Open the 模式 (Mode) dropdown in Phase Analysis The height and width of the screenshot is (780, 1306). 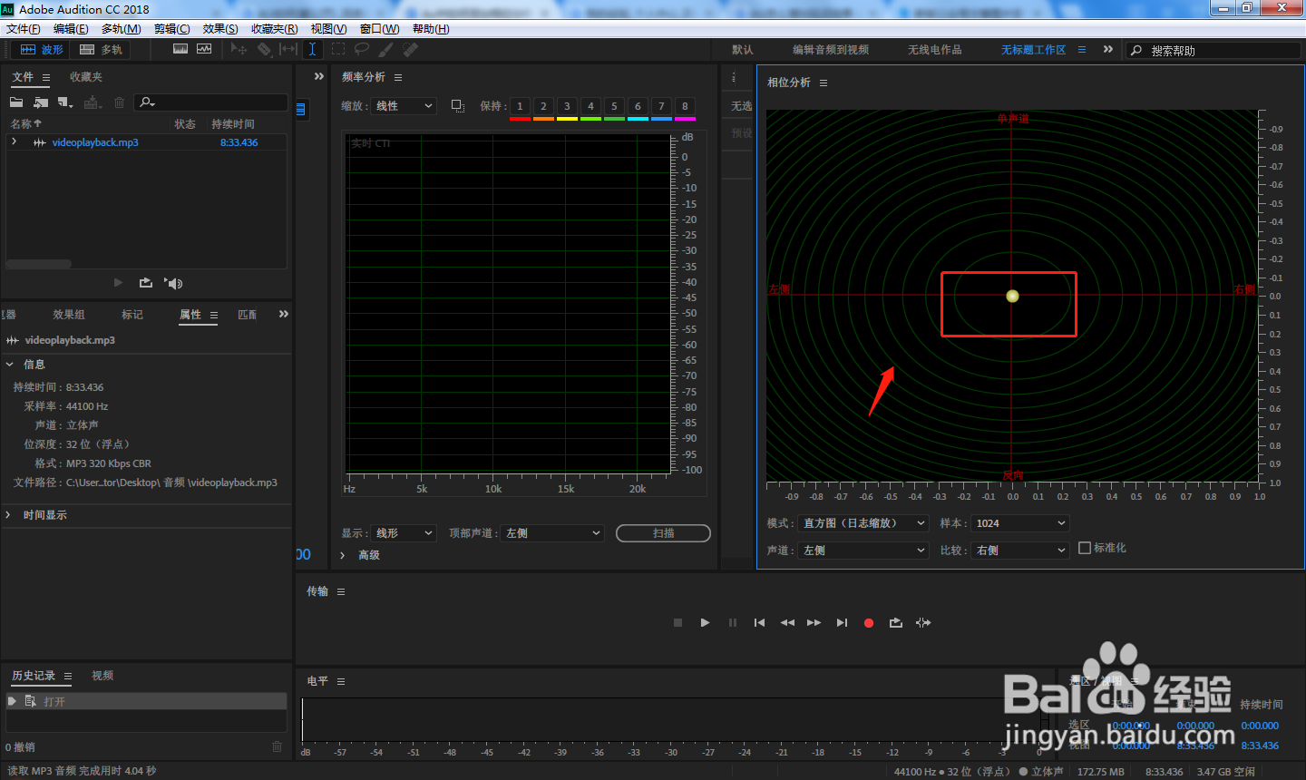click(863, 523)
